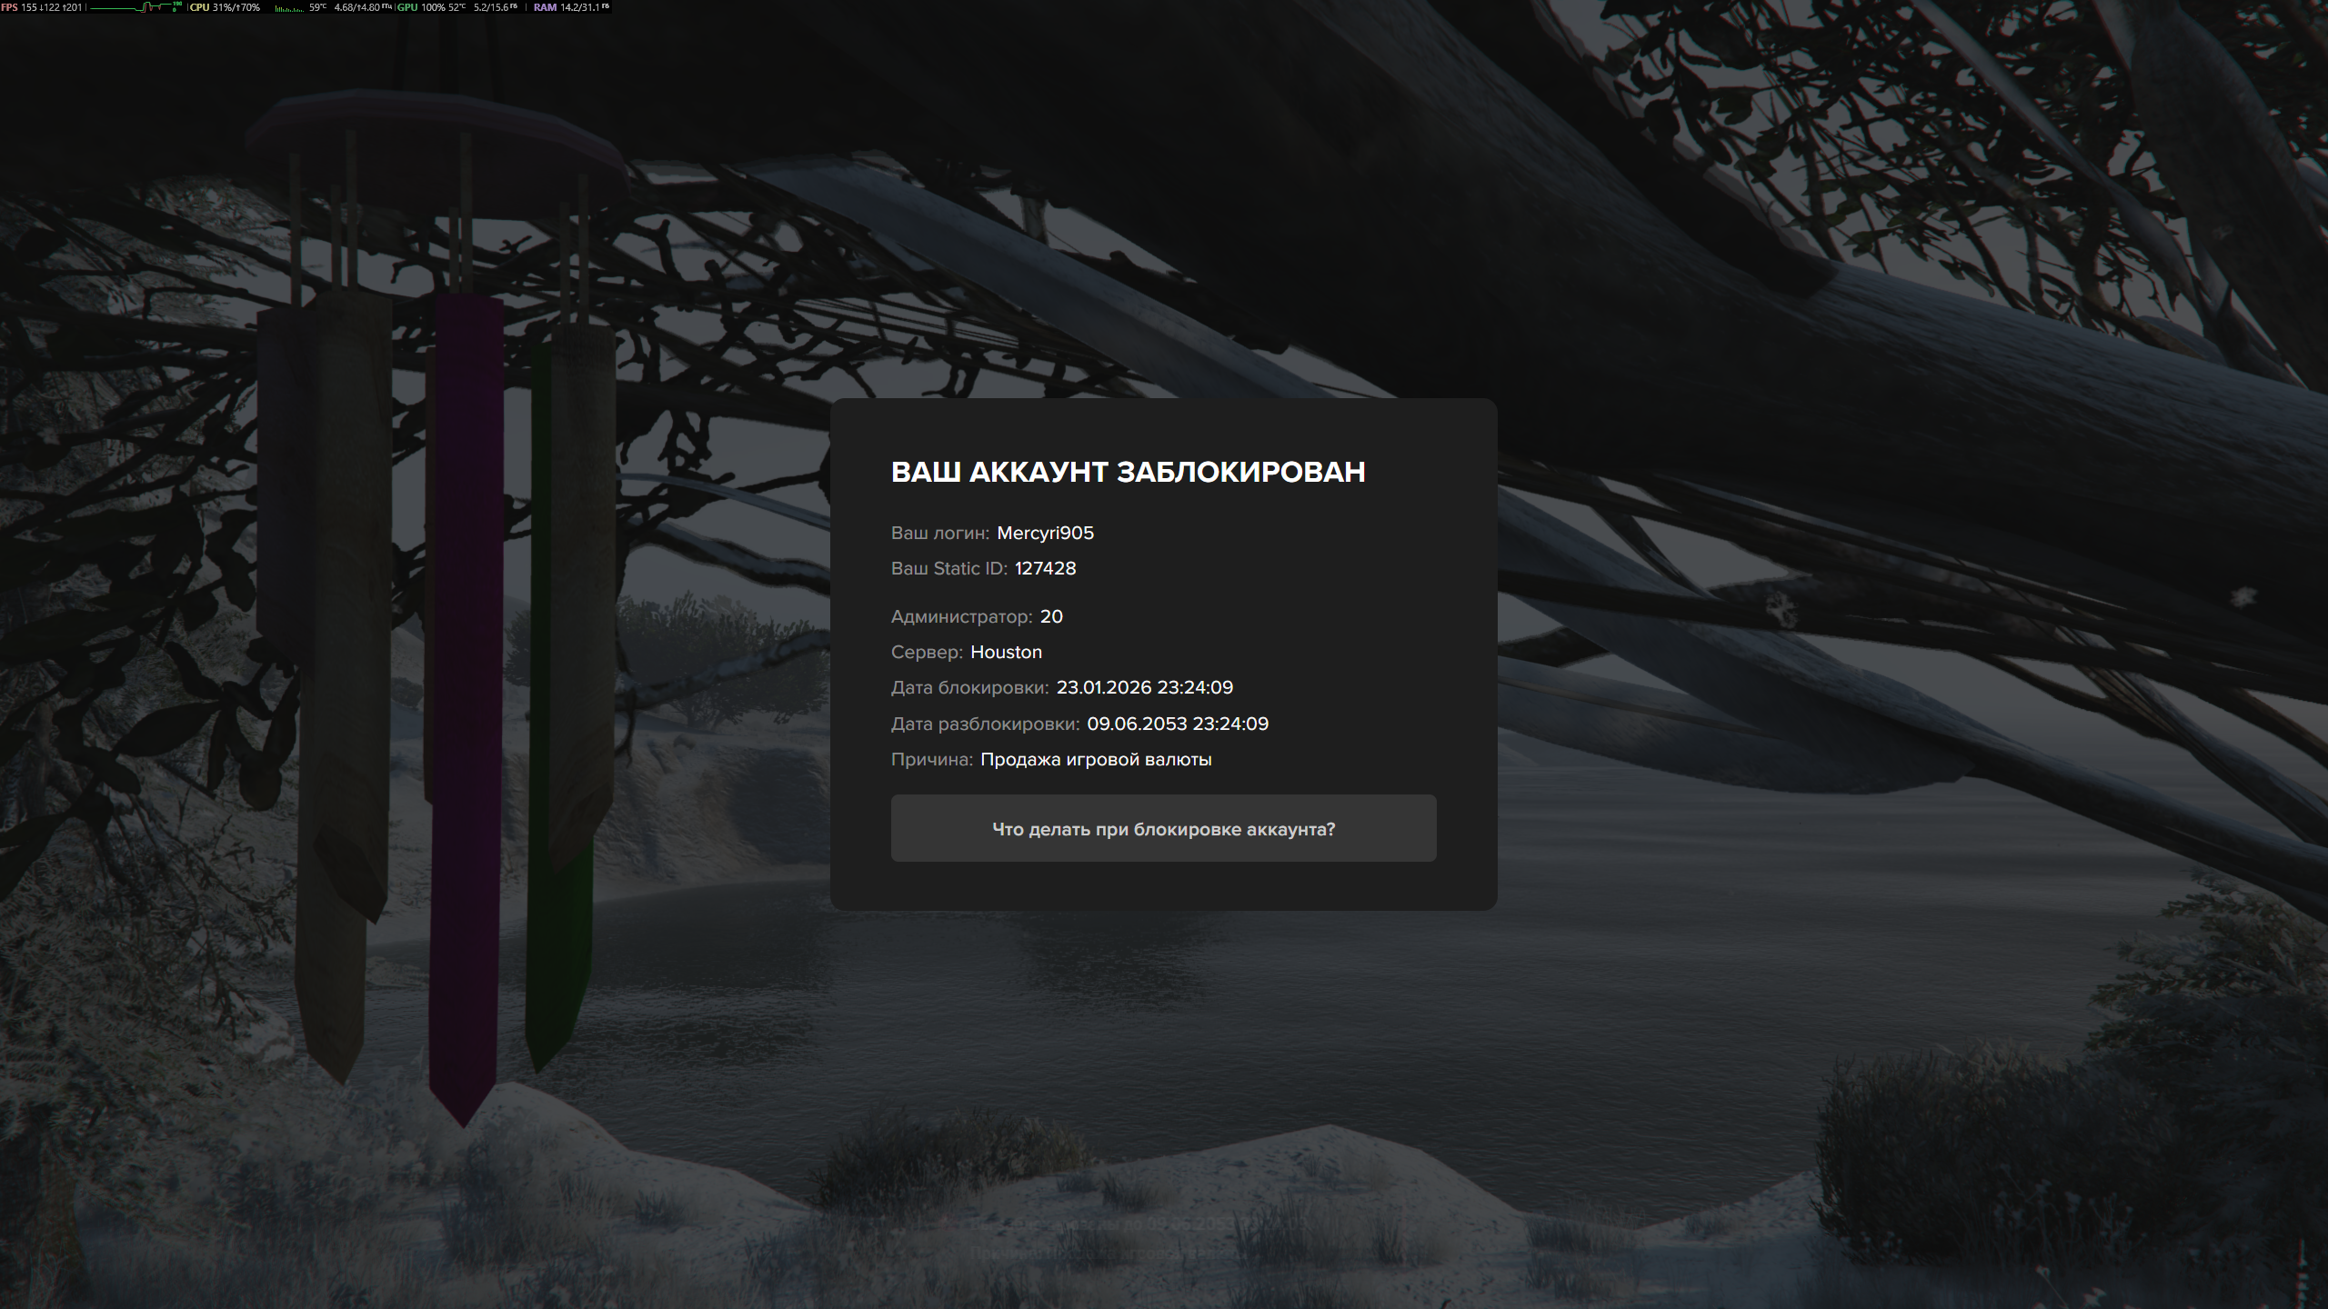Click the server name Houston
Image resolution: width=2328 pixels, height=1309 pixels.
(1006, 653)
